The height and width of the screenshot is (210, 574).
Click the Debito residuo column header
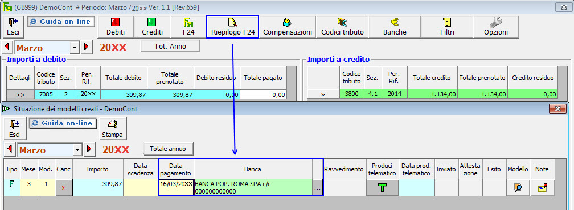216,78
